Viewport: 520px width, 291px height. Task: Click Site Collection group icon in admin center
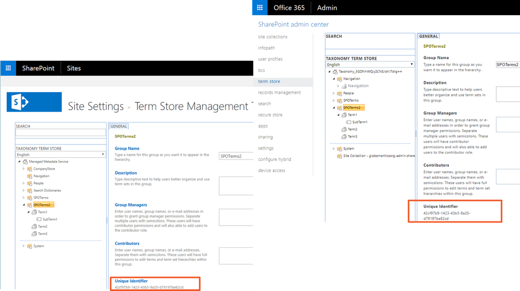point(339,156)
